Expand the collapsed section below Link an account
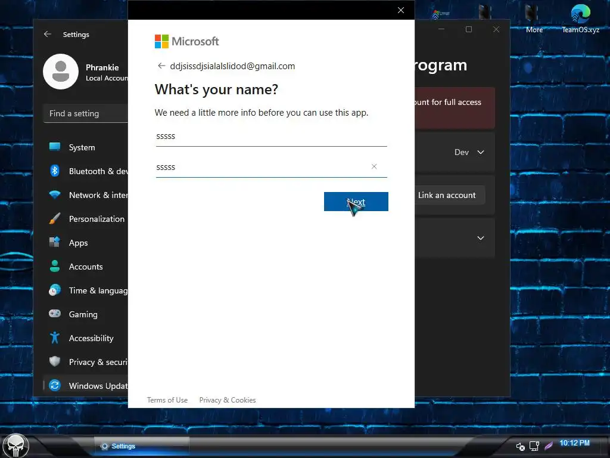The image size is (610, 458). [x=481, y=238]
